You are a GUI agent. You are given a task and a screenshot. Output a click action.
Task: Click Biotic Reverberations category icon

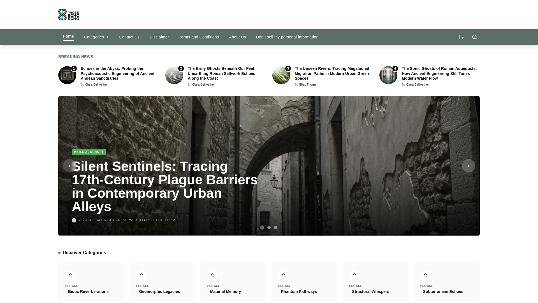[x=71, y=275]
